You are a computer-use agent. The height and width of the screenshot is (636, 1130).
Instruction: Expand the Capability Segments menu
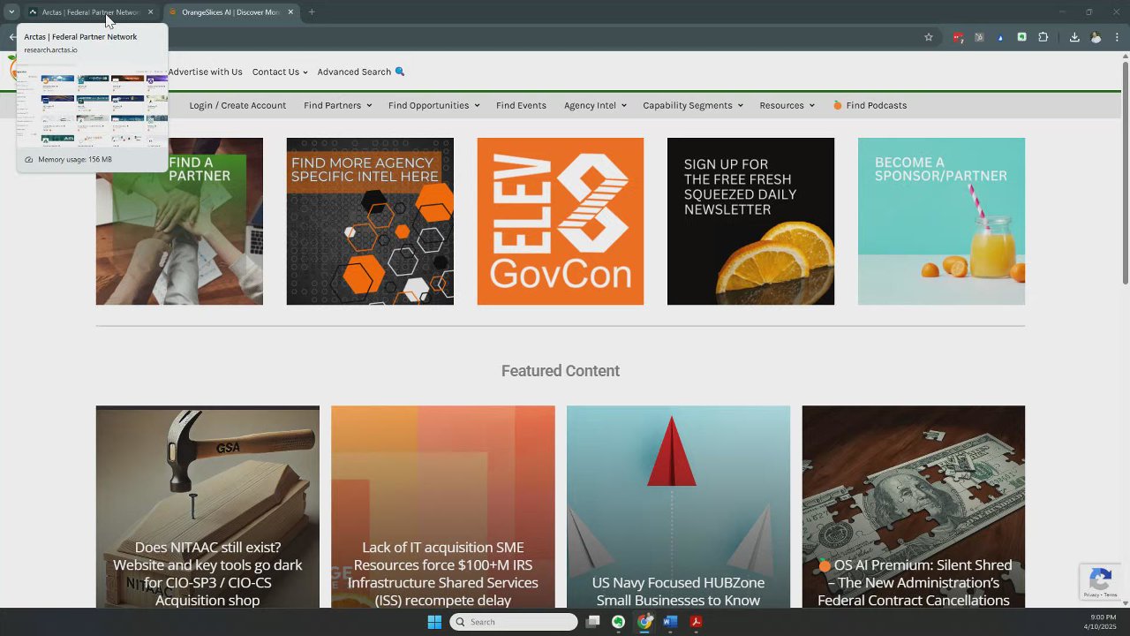(693, 105)
